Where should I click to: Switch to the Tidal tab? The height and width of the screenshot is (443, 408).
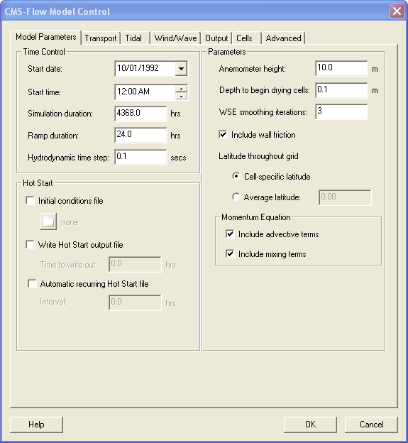pos(133,38)
